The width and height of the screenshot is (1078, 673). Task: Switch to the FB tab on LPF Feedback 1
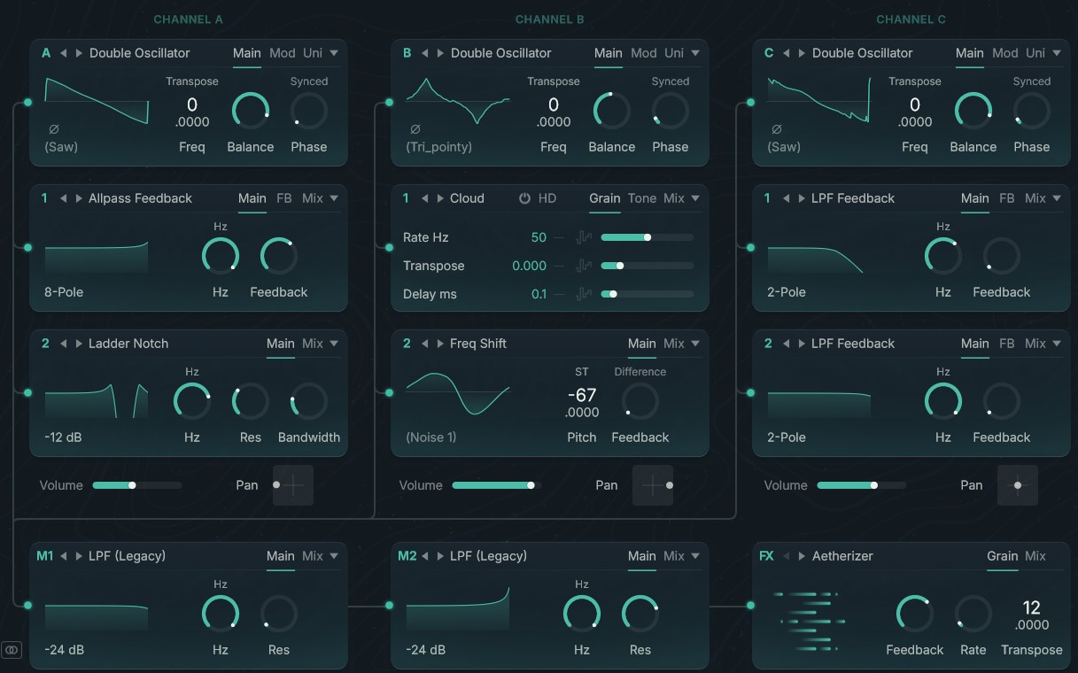[1006, 198]
